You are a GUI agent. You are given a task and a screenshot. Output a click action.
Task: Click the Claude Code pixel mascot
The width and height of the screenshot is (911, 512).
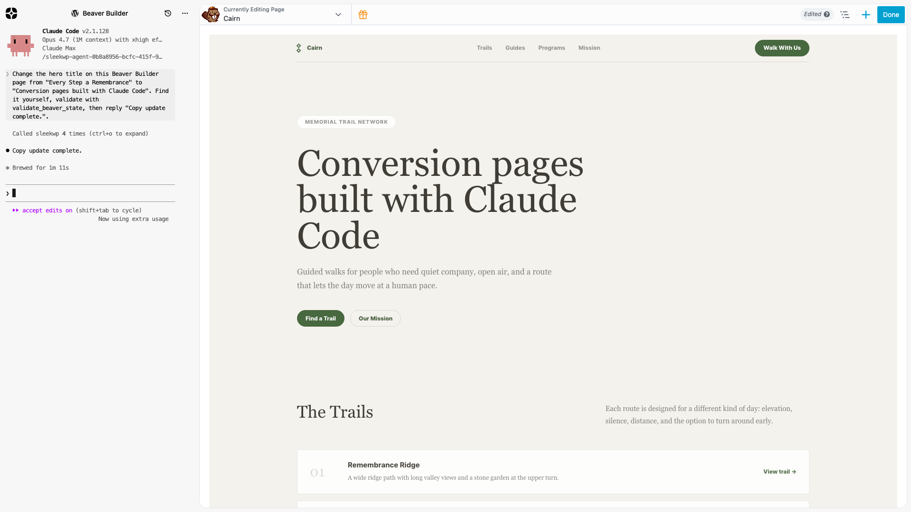coord(20,45)
